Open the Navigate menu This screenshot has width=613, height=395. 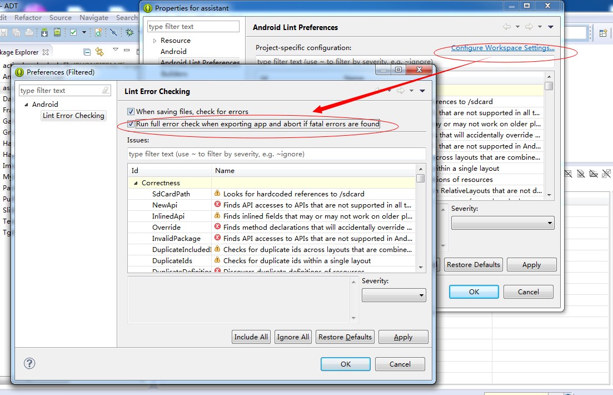coord(94,18)
